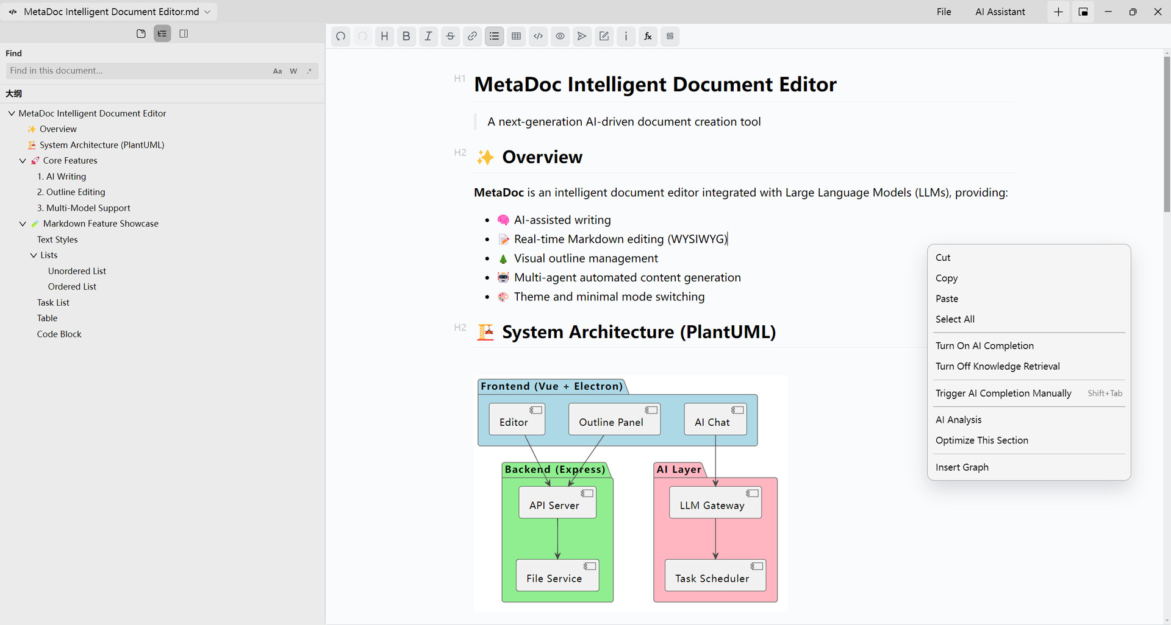Choose AI Analysis from context menu
The height and width of the screenshot is (625, 1171).
pyautogui.click(x=1028, y=420)
